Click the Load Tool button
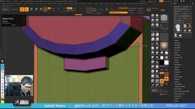 178,7
